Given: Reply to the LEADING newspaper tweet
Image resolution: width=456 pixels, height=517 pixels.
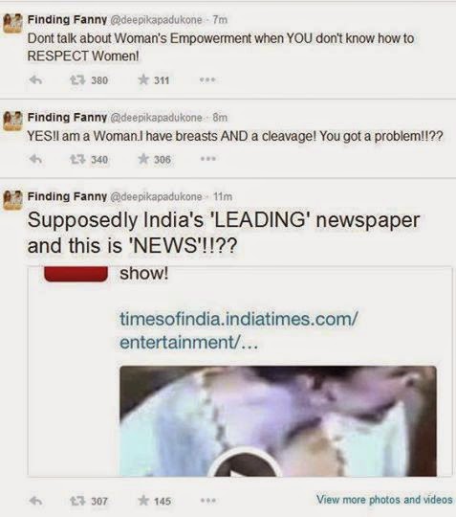Looking at the screenshot, I should click(35, 501).
